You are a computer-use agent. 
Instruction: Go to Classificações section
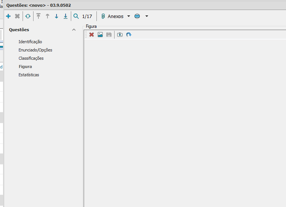click(x=31, y=58)
